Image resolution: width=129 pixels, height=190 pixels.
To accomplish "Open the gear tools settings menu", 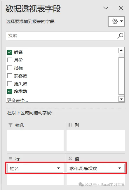I will (116, 21).
